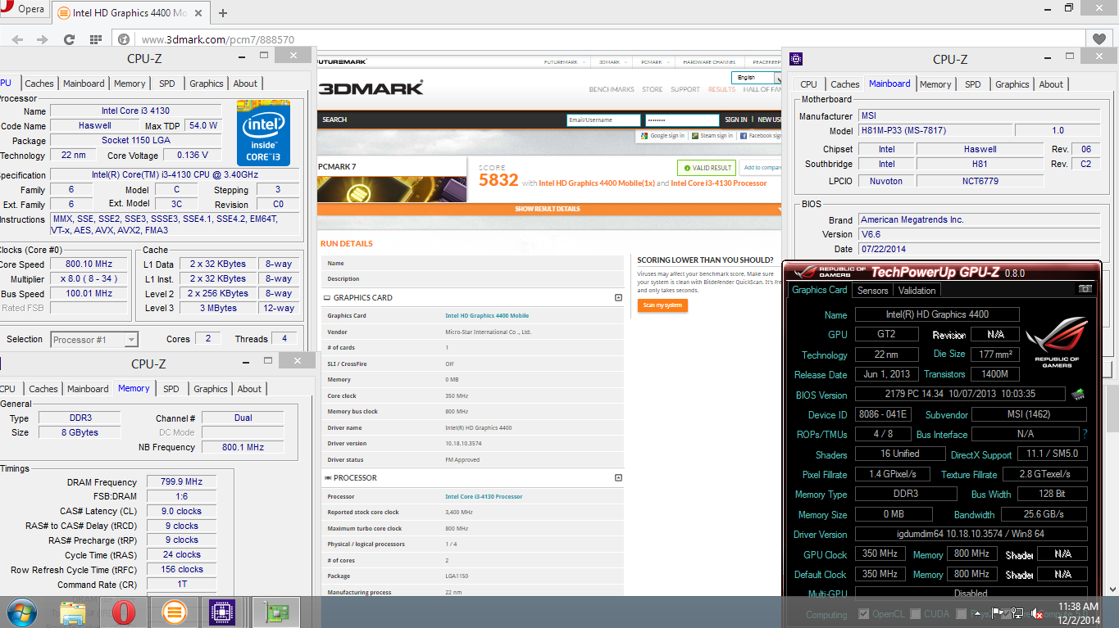Image resolution: width=1119 pixels, height=628 pixels.
Task: Click the Opera forward arrow
Action: coord(43,39)
